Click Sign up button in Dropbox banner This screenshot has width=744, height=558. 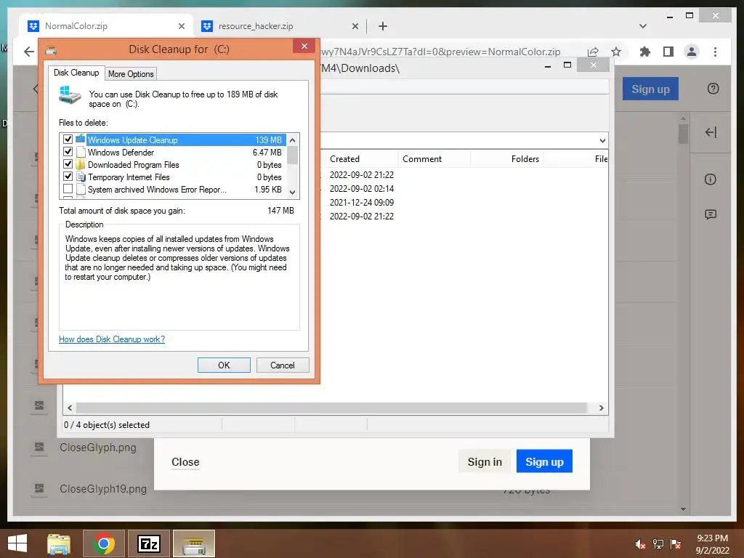[x=544, y=461]
